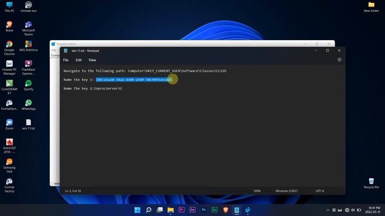Viewport: 385px width, 216px height.
Task: Close the Notepad window
Action: [x=339, y=50]
